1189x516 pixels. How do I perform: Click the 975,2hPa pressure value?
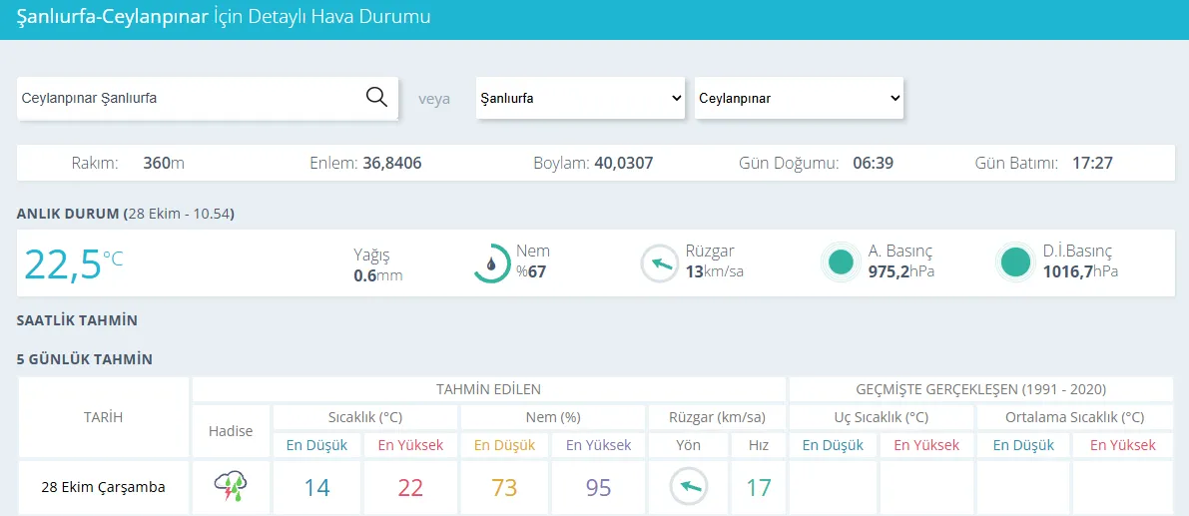point(900,272)
